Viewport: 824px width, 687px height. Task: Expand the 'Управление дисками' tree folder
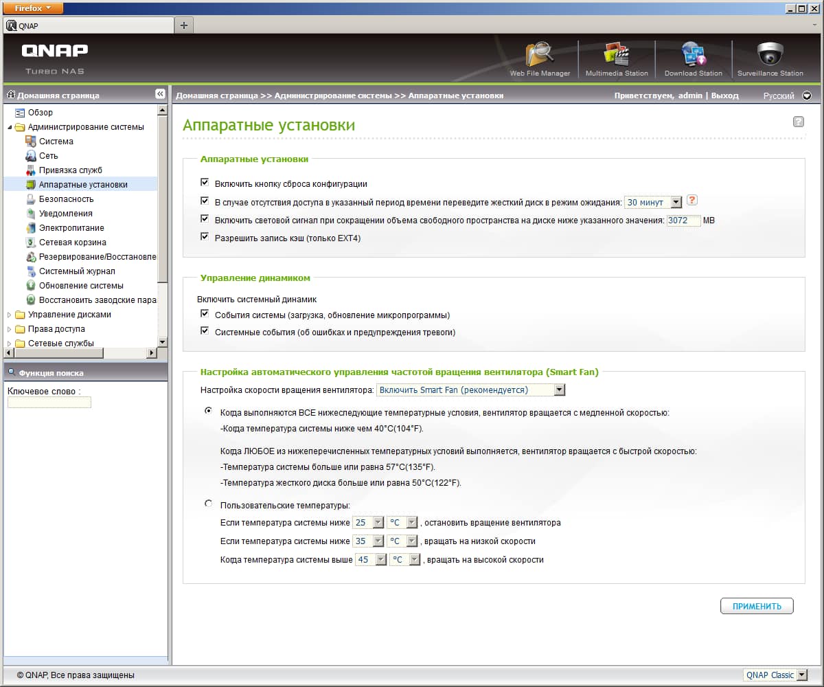10,315
